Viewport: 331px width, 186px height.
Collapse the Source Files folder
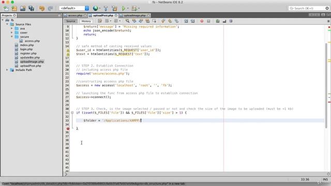[7, 24]
